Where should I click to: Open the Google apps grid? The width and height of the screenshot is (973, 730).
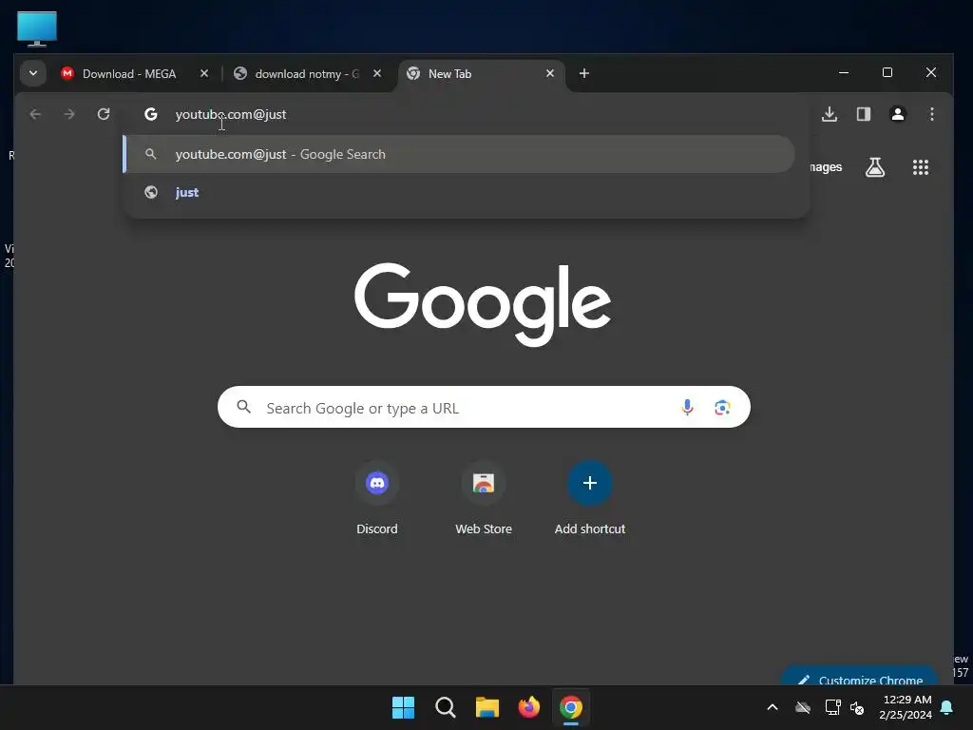[x=921, y=167]
